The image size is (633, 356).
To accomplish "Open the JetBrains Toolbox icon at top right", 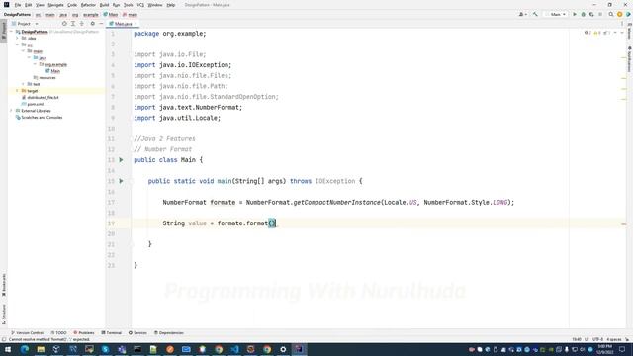I will pos(628,14).
